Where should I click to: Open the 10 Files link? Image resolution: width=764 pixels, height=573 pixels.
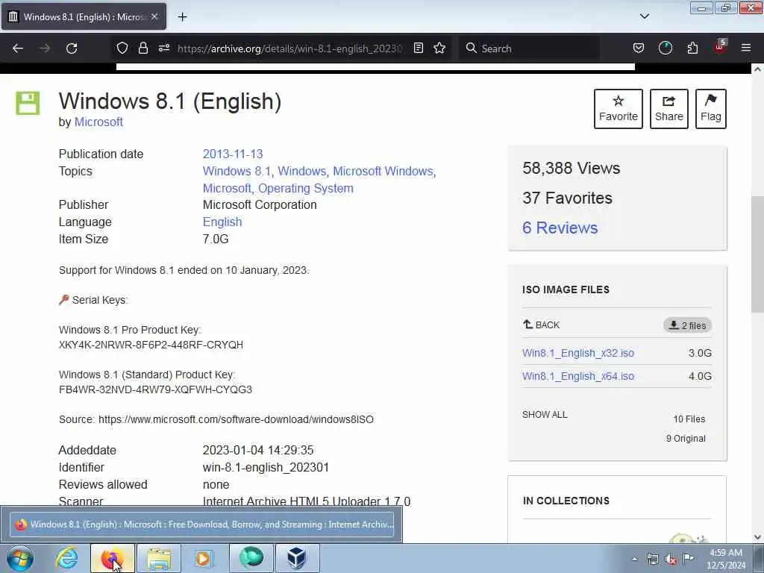click(x=689, y=419)
